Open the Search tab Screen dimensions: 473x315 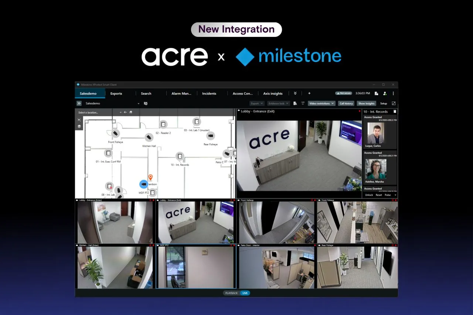coord(146,93)
